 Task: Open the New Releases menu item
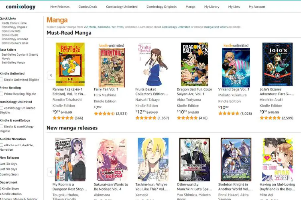pyautogui.click(x=60, y=7)
